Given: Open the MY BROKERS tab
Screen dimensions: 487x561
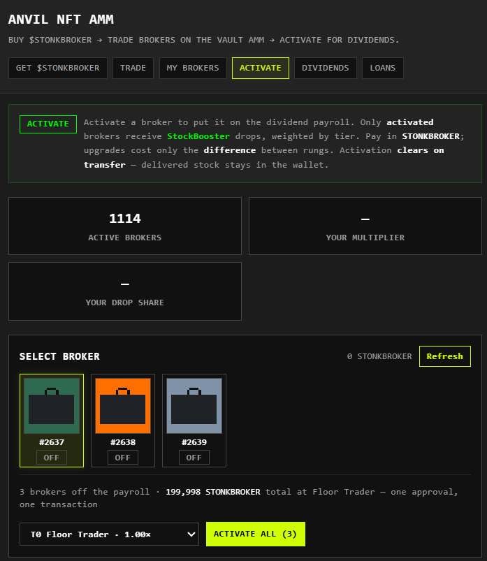Looking at the screenshot, I should tap(193, 68).
